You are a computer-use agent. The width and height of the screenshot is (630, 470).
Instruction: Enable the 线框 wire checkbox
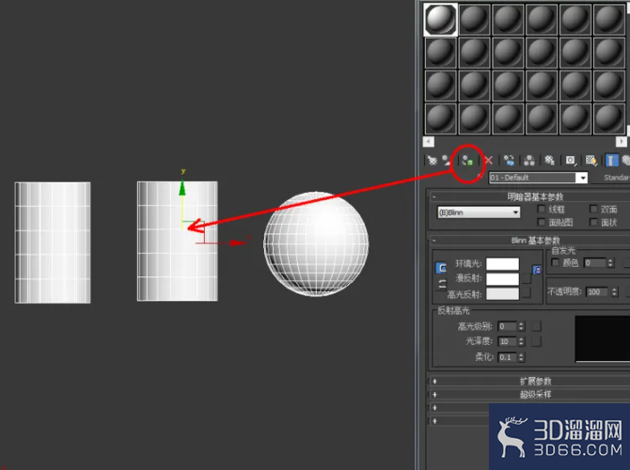click(x=542, y=209)
